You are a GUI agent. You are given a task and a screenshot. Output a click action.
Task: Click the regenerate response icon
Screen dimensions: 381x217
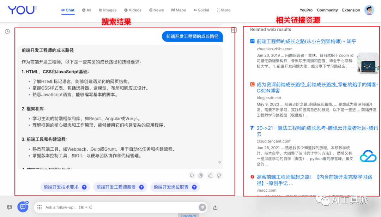192,175
